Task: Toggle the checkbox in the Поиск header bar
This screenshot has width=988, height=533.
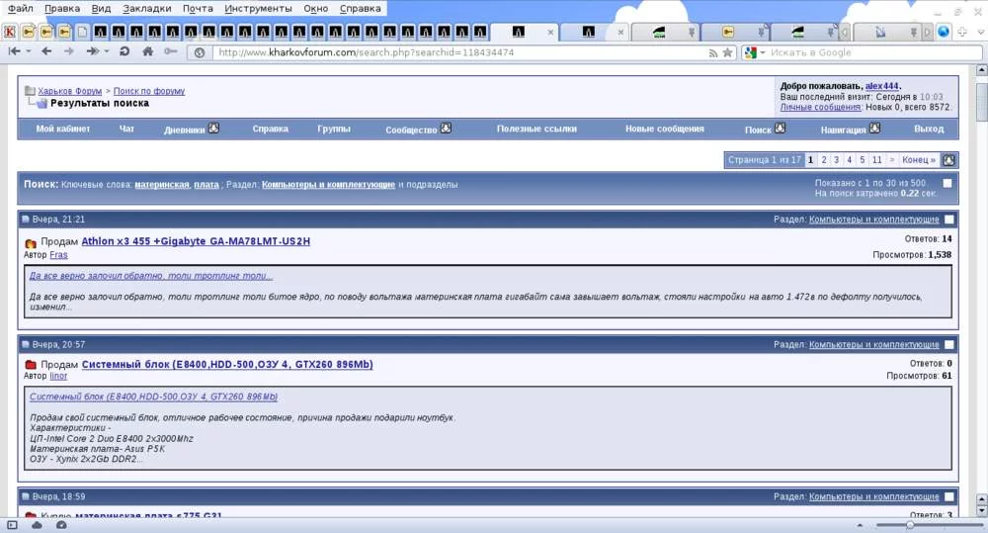Action: pos(947,184)
